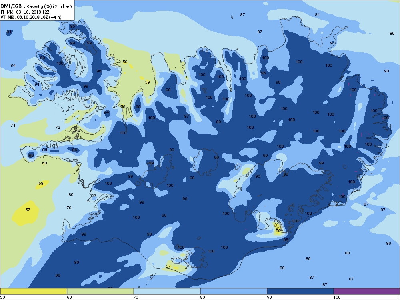Screen dimensions: 400x300
Task: Click the legend scale label "100" under the color bar
Action: [337, 297]
